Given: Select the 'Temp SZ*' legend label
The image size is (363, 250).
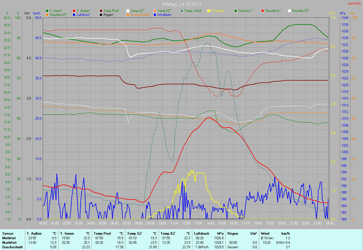Looking at the screenshot, I should click(x=137, y=11).
